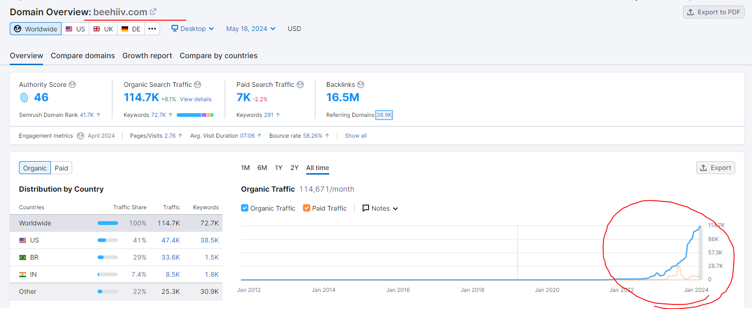Click Backlinks info globe icon
This screenshot has height=309, width=752.
click(361, 85)
